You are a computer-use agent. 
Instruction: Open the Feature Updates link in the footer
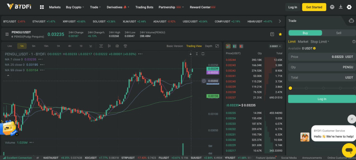tap(265, 158)
